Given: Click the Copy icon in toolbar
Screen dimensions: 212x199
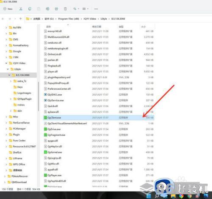Looking at the screenshot, I should (30, 9).
